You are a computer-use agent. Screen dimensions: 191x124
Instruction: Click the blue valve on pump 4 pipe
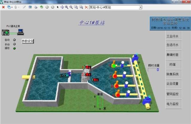coord(128,94)
